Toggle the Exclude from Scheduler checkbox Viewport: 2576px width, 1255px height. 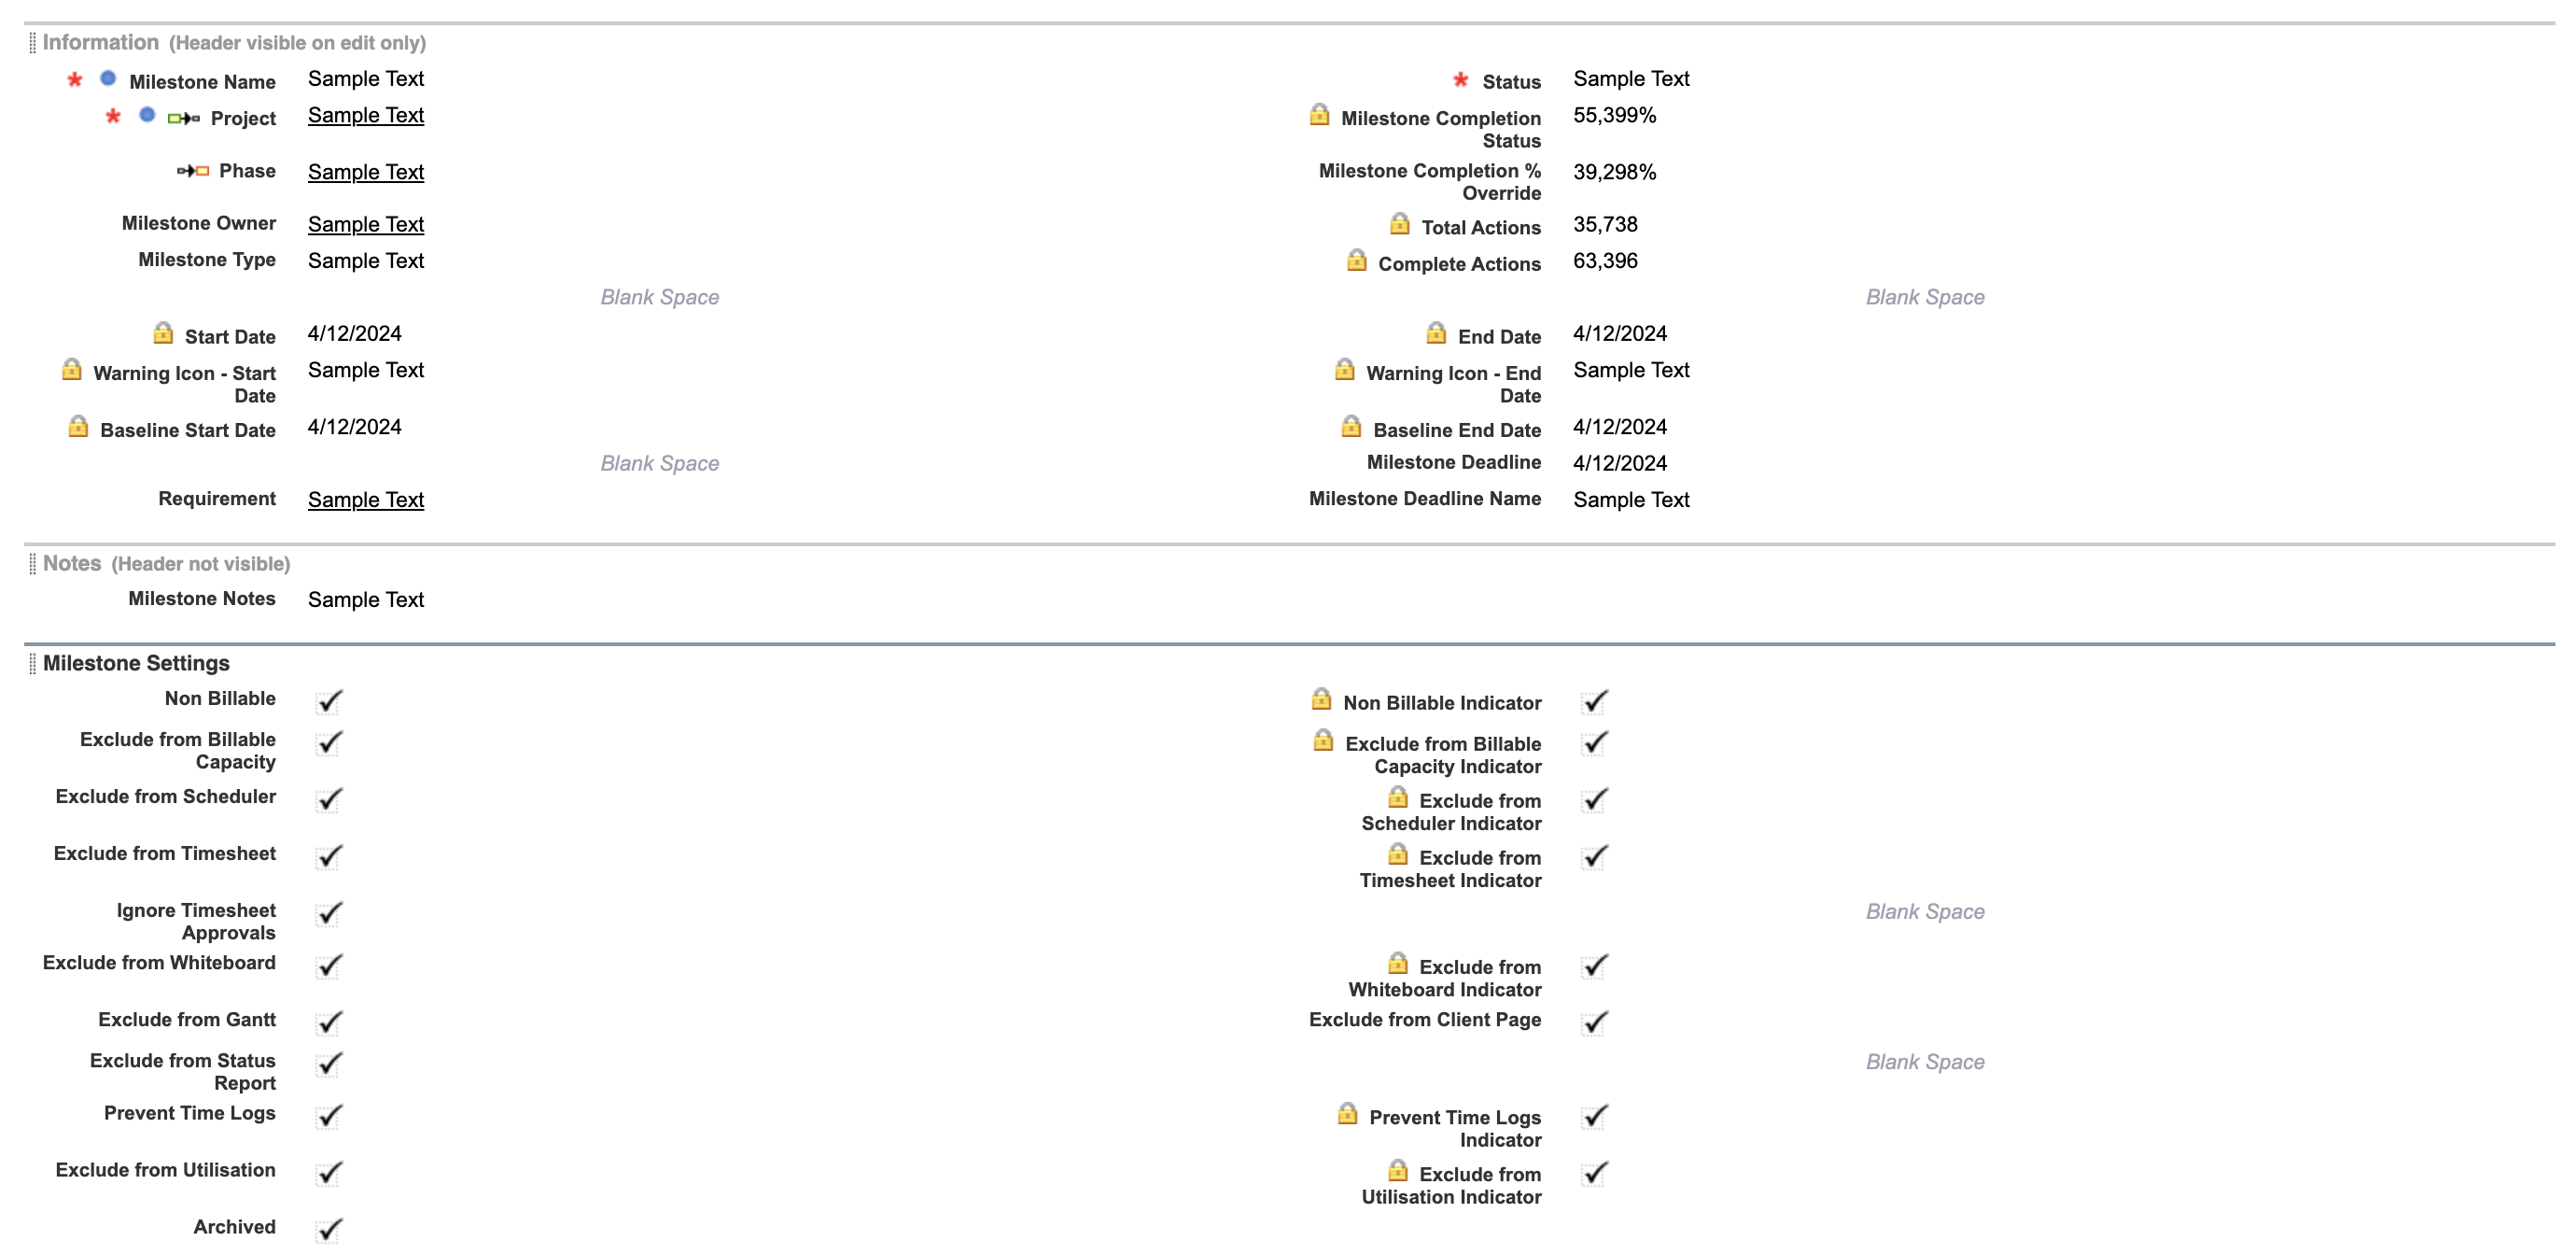coord(329,800)
